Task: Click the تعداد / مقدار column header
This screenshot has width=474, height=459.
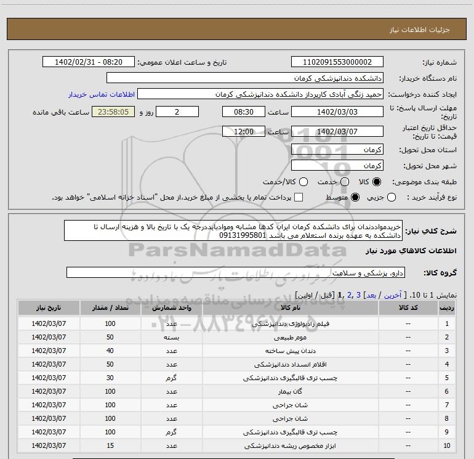Action: (110, 307)
